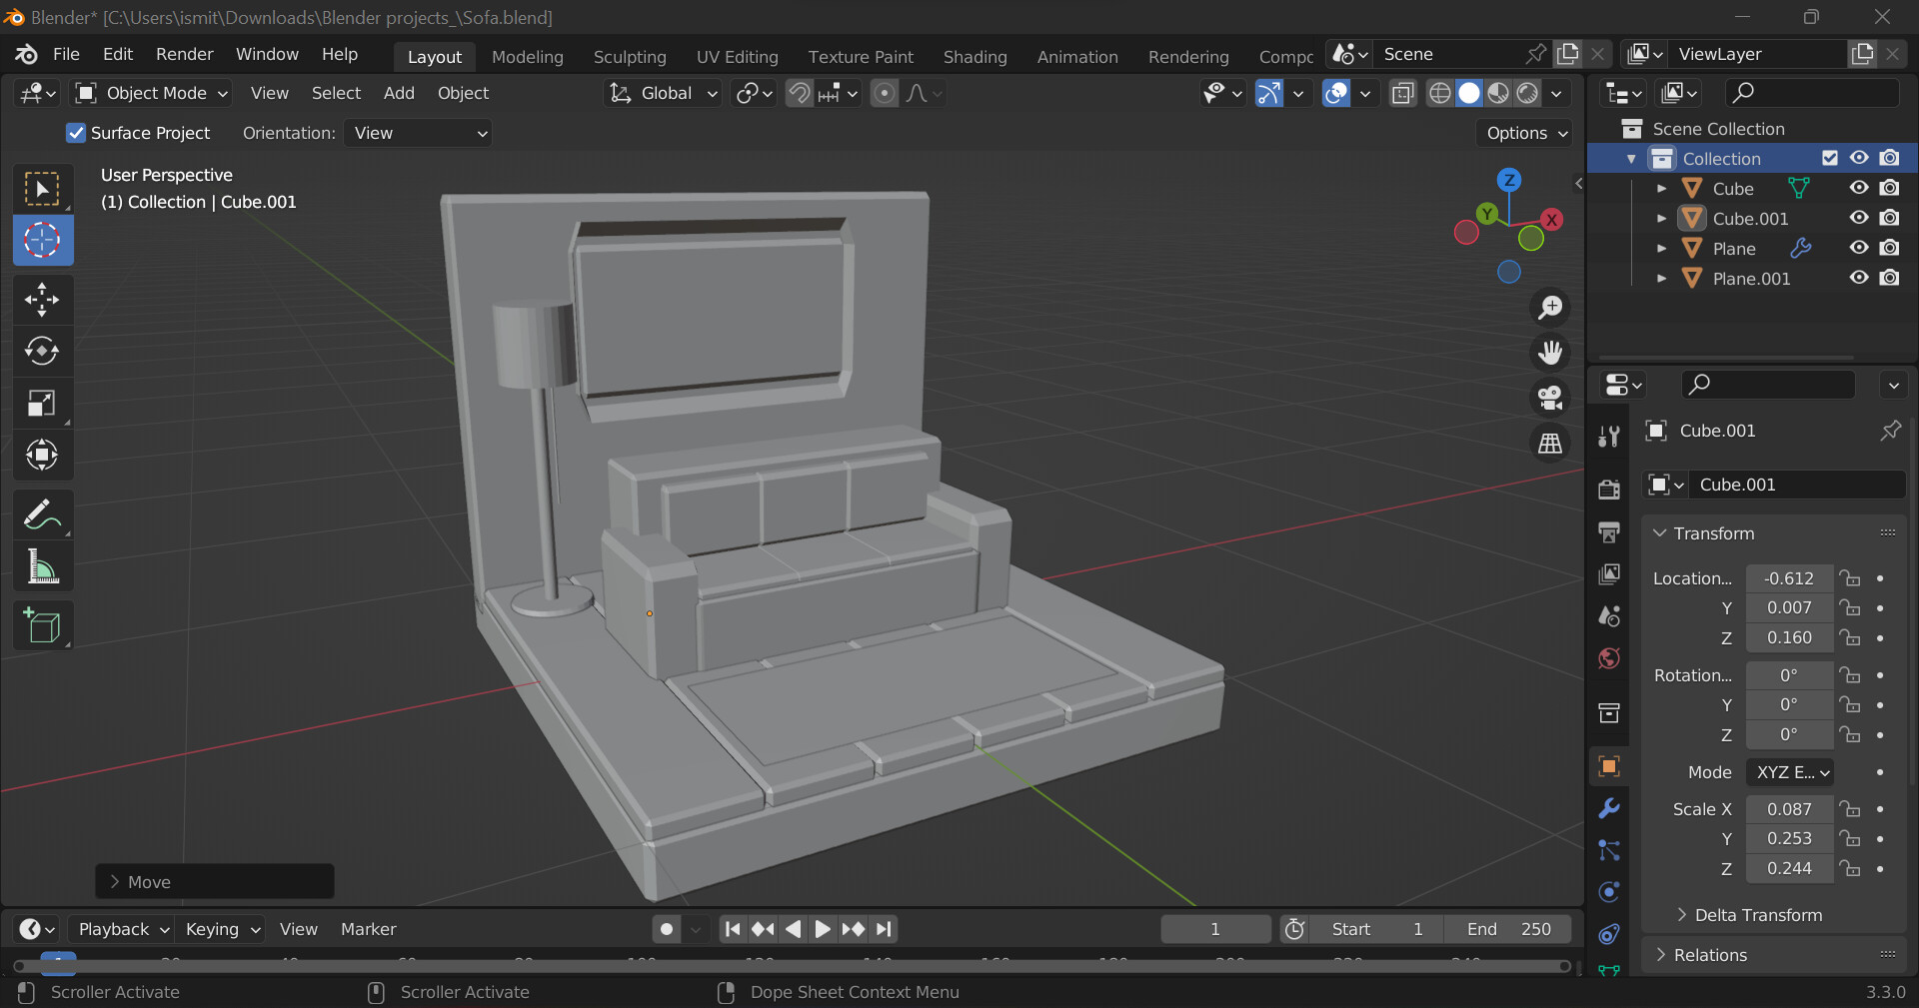1919x1008 pixels.
Task: Hide Plane.001 with the eye icon
Action: coord(1859,278)
